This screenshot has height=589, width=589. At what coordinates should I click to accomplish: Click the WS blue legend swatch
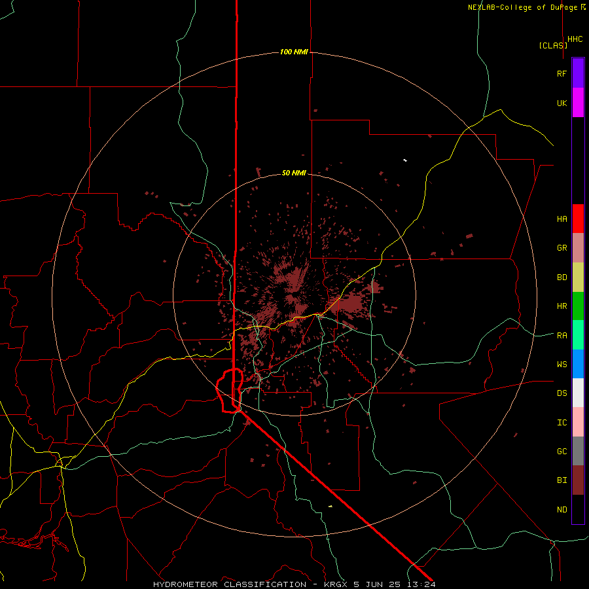coord(578,364)
